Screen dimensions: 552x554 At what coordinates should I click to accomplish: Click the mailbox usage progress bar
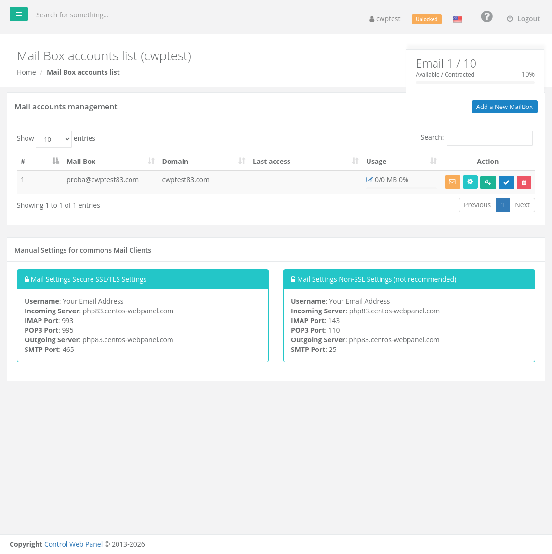(401, 188)
